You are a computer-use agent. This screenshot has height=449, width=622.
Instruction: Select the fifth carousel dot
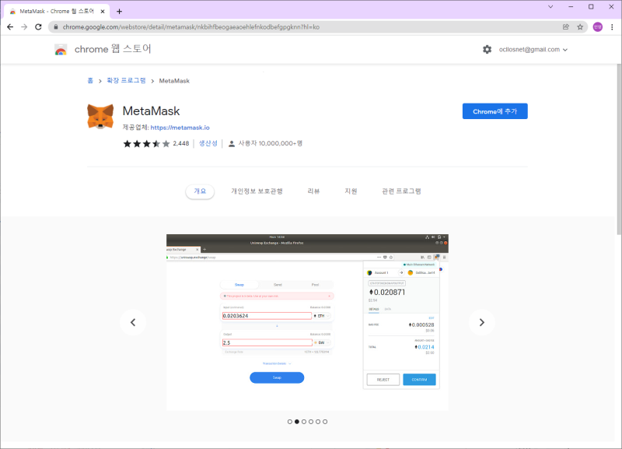point(318,422)
